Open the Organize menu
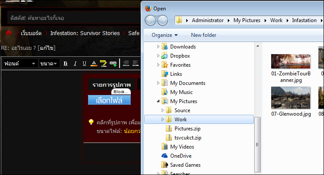 coord(165,35)
